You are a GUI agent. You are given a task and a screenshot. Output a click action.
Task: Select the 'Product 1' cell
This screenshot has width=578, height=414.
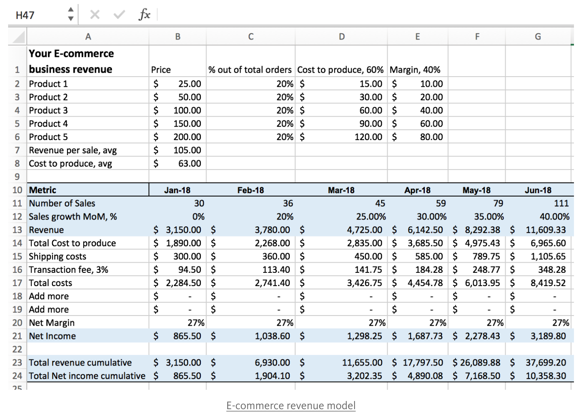(x=88, y=84)
